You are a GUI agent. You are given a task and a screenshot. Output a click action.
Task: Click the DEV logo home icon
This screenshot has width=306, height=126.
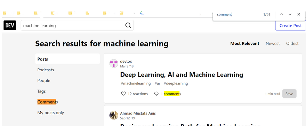pos(10,25)
